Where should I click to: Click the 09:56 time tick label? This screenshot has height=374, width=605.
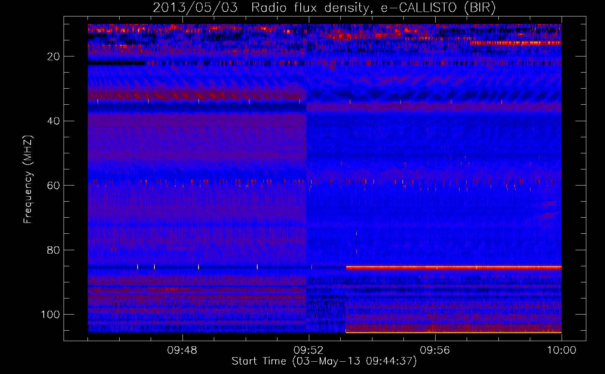(x=435, y=350)
